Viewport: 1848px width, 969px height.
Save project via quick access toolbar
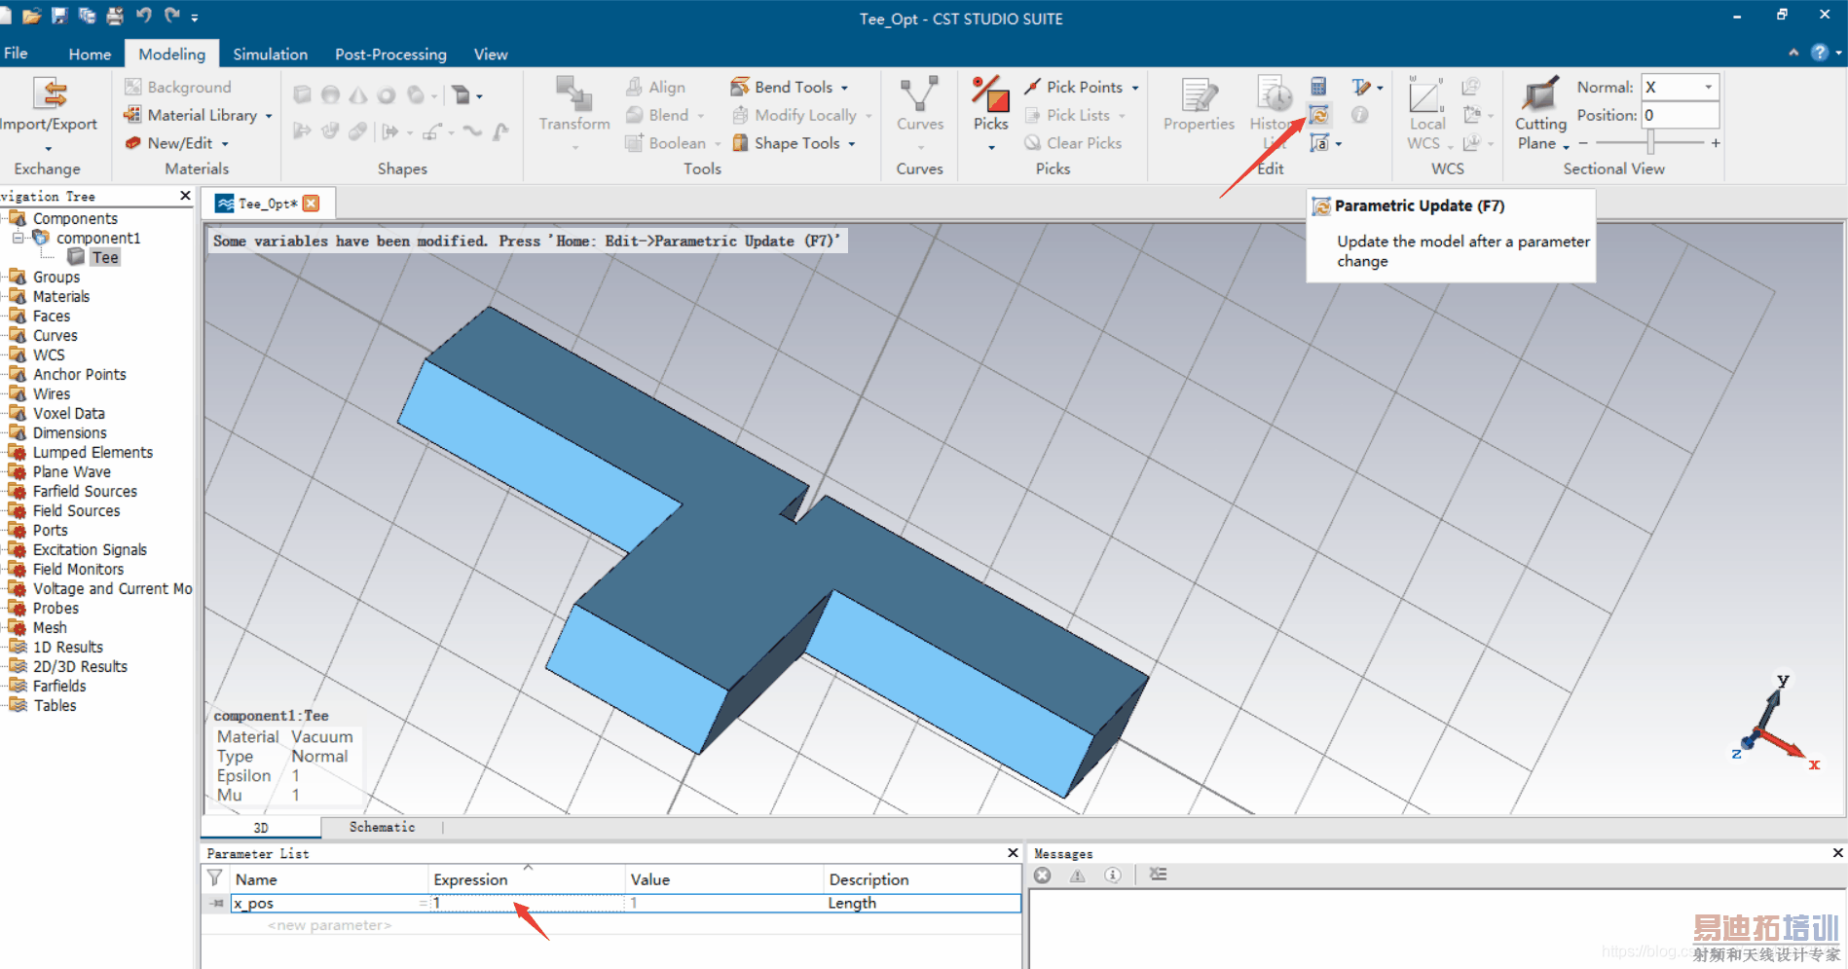coord(59,16)
